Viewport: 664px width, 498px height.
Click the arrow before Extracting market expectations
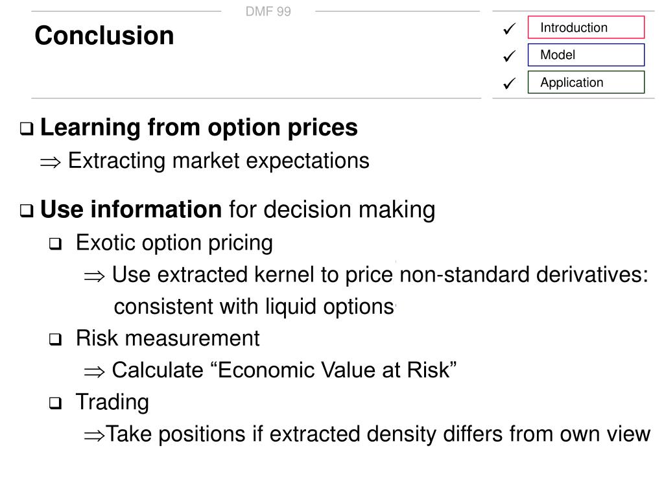click(x=51, y=163)
